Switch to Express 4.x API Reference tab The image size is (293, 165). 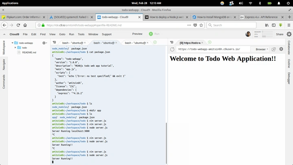[261, 17]
